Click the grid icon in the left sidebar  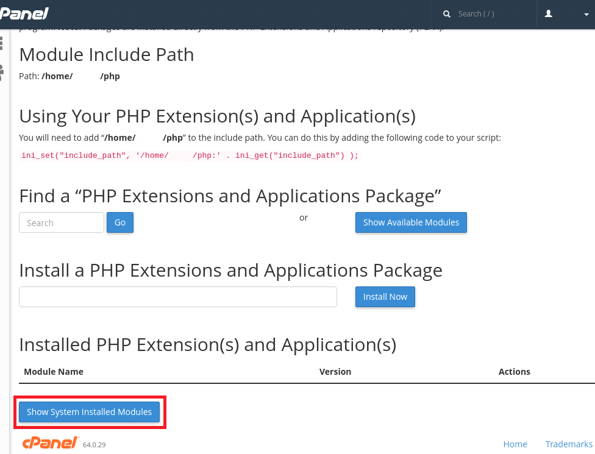pyautogui.click(x=1, y=43)
